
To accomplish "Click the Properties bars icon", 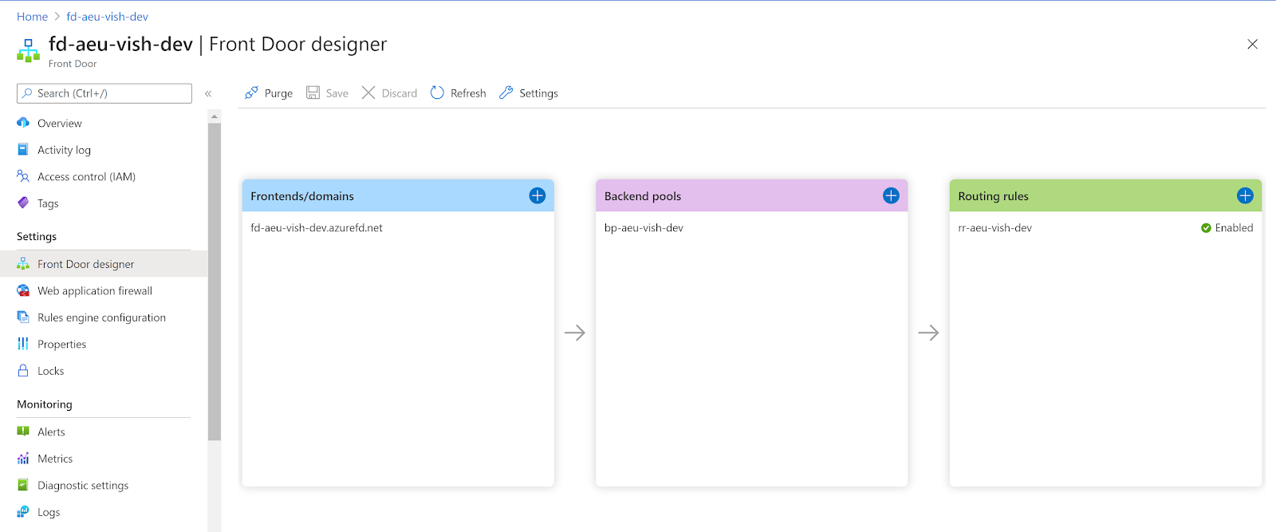I will tap(23, 344).
